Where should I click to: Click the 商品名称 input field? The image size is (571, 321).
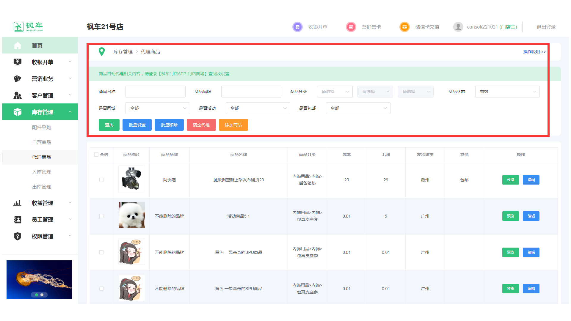point(155,92)
